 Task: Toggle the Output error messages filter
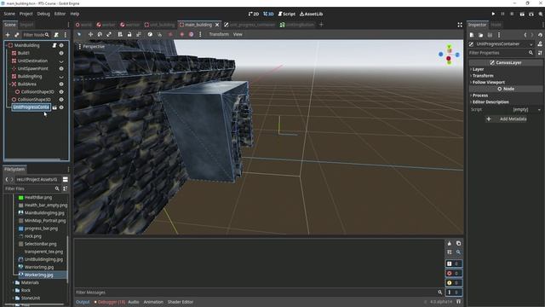pos(454,273)
